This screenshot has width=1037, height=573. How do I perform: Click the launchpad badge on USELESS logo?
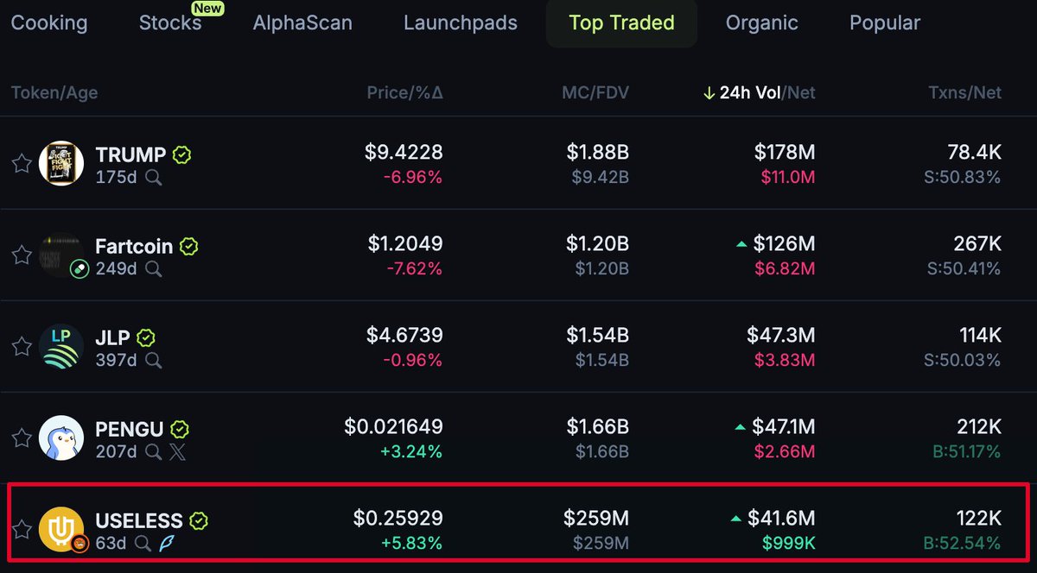click(80, 543)
